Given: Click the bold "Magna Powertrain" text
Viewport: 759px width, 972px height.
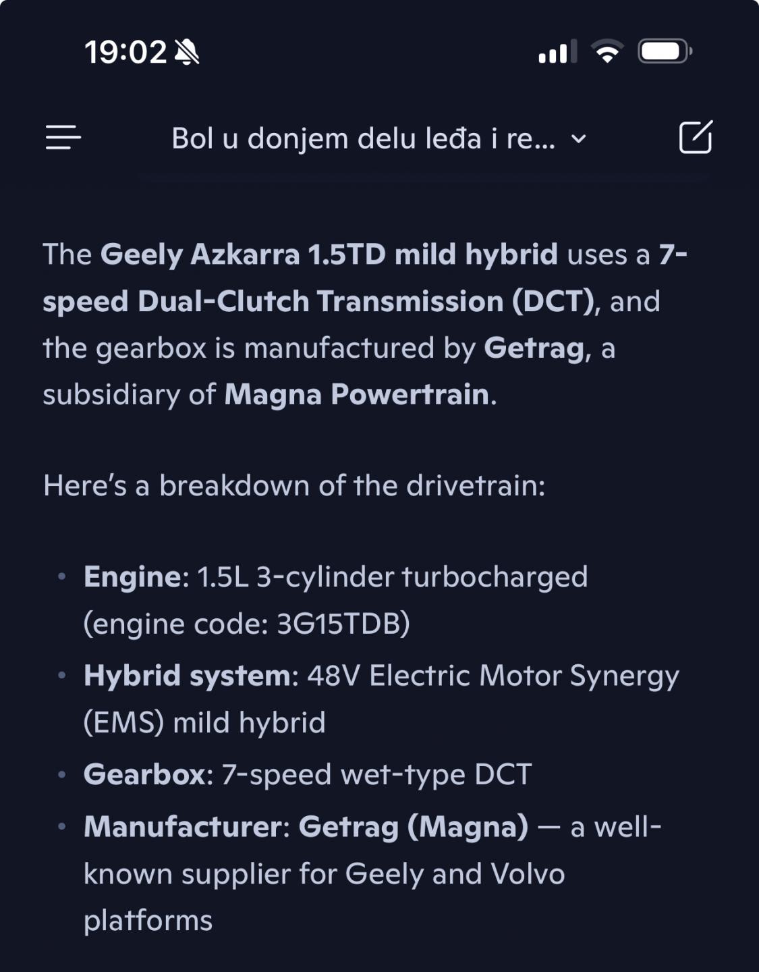Looking at the screenshot, I should pyautogui.click(x=356, y=394).
